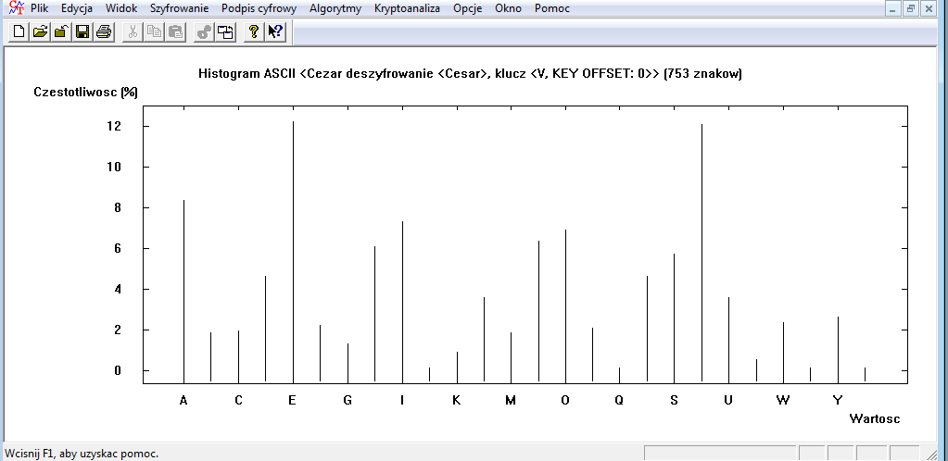Image resolution: width=948 pixels, height=461 pixels.
Task: Minimize the document child window
Action: click(x=893, y=8)
